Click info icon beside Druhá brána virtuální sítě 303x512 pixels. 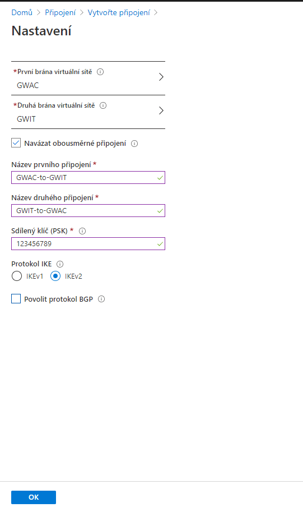point(103,105)
